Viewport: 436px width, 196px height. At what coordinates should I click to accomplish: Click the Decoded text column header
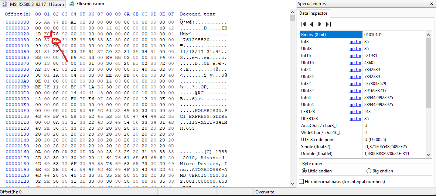point(198,14)
